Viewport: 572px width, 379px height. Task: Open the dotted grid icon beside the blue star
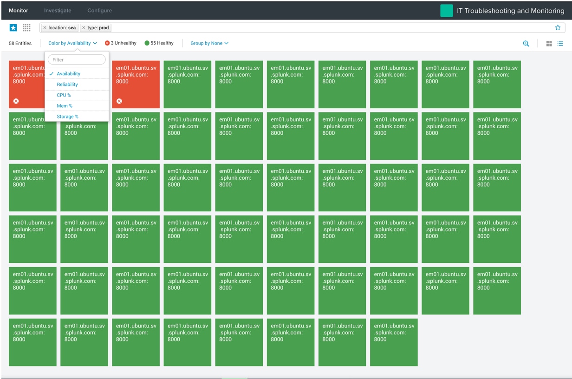(x=27, y=28)
